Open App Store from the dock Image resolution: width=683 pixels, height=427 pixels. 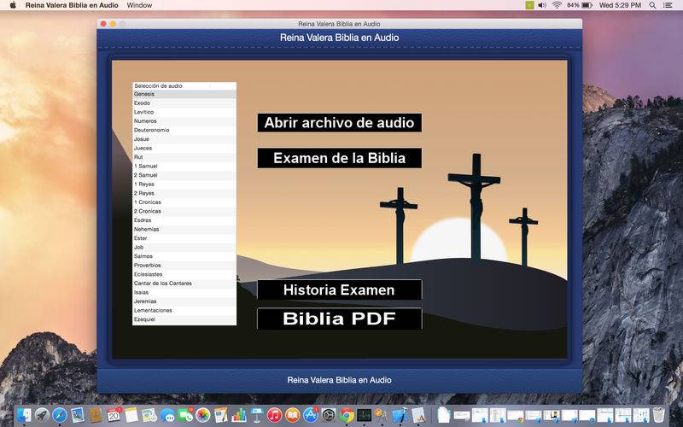311,415
